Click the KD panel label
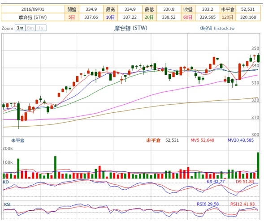The height and width of the screenshot is (221, 264). 6,182
